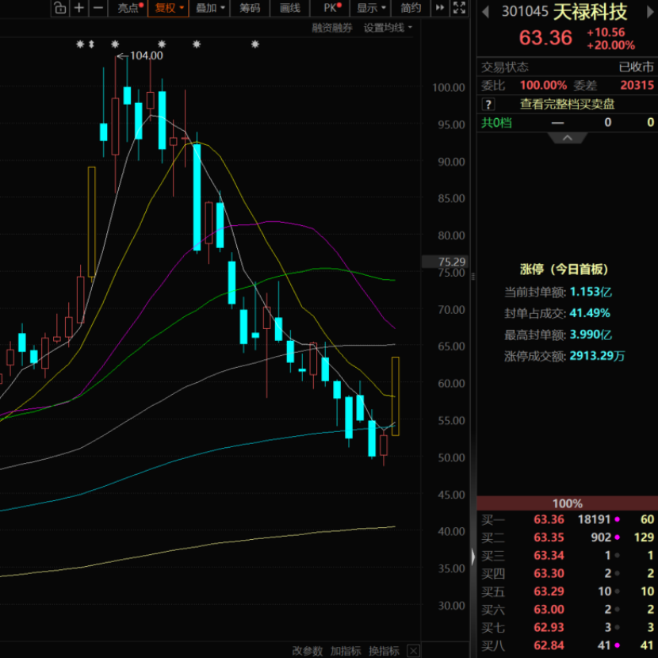This screenshot has height=658, width=658.
Task: Open 查看完整档买卖盘 link
Action: pos(568,104)
